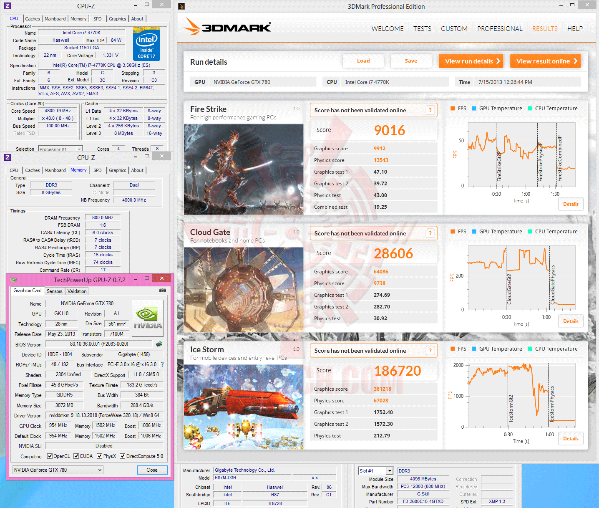Open the NVIDIA GeForce GTX 780 card dropdown in GPU-Z

pyautogui.click(x=58, y=470)
